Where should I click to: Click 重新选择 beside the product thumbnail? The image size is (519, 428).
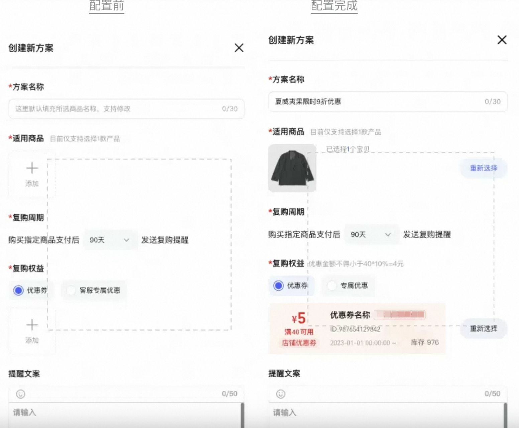coord(484,168)
